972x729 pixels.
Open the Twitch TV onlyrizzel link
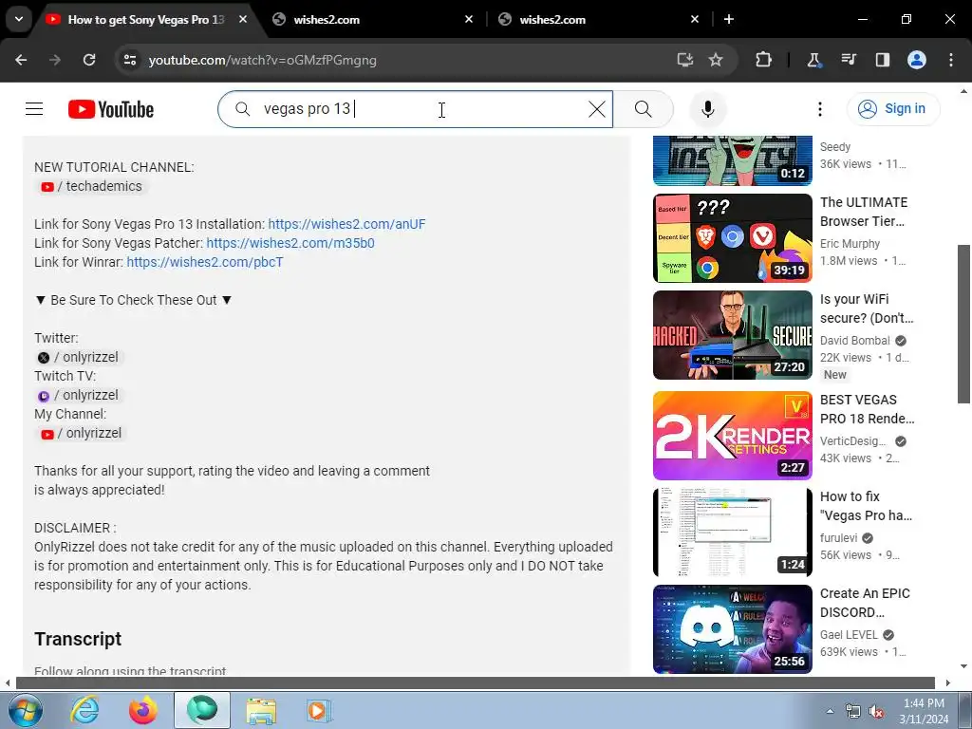coord(80,396)
